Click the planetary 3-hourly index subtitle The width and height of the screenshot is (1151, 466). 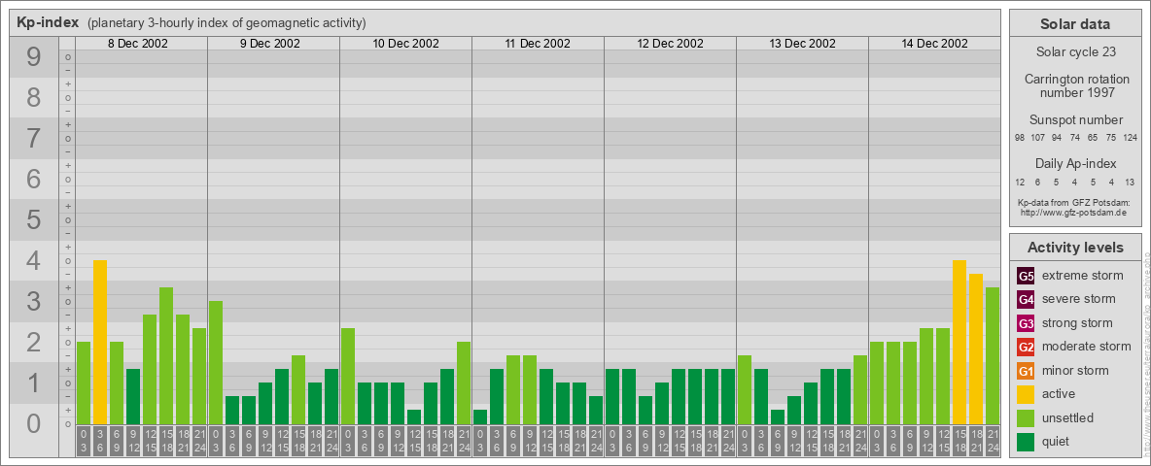[x=227, y=23]
